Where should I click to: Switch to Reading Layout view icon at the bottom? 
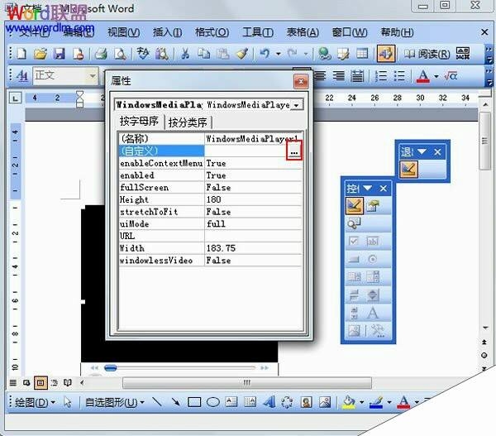click(68, 383)
